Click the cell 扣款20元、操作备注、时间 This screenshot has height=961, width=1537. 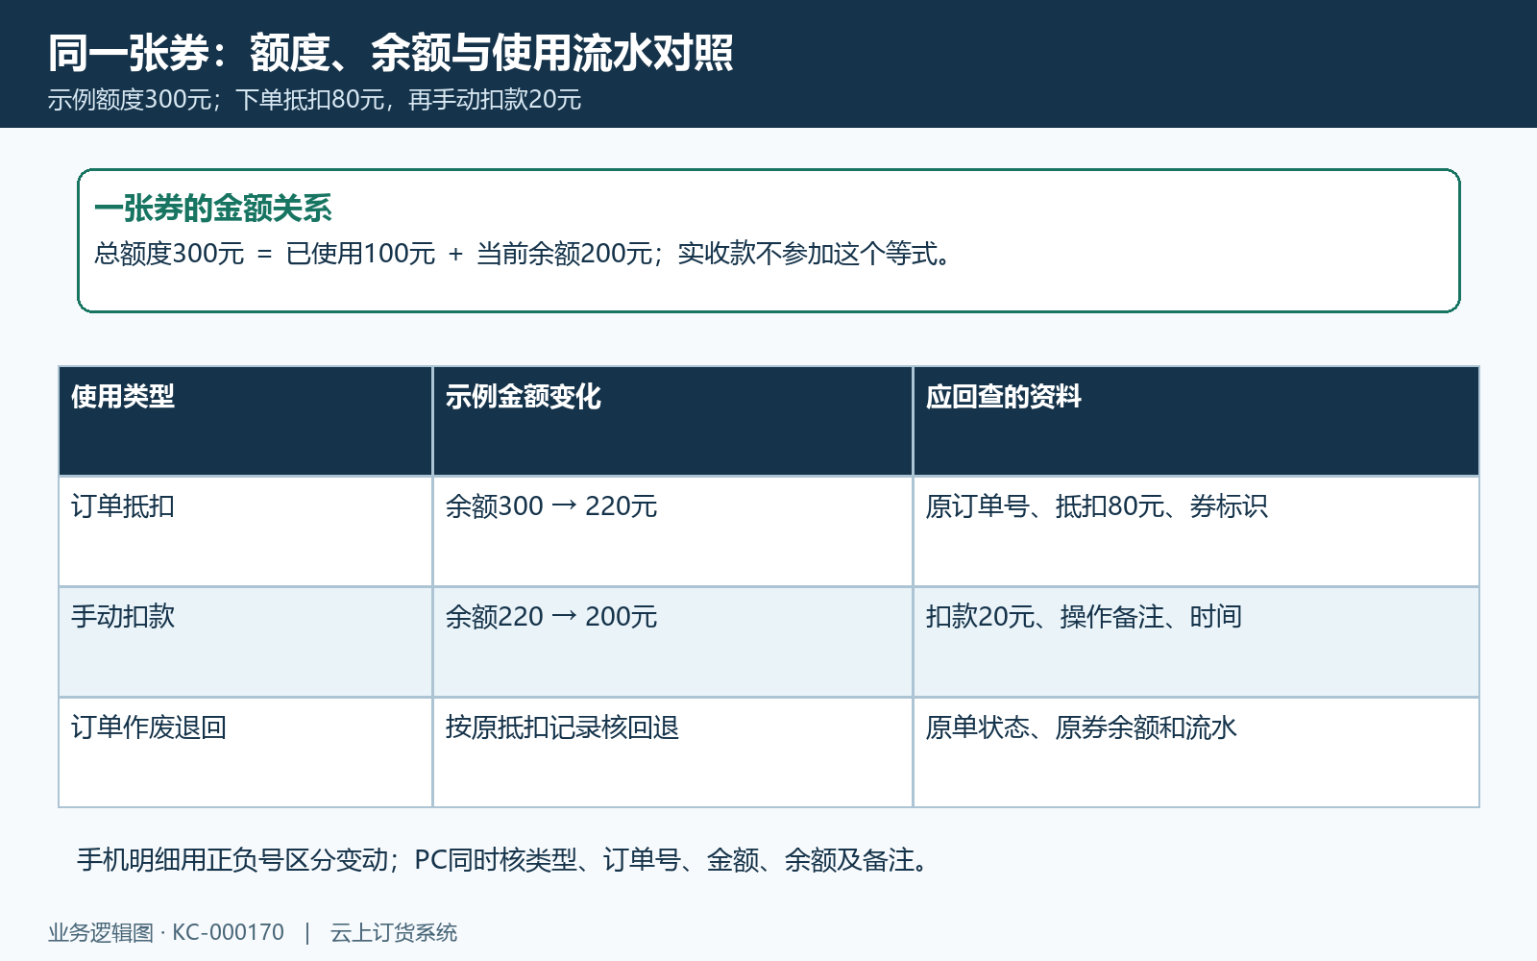click(x=1196, y=642)
